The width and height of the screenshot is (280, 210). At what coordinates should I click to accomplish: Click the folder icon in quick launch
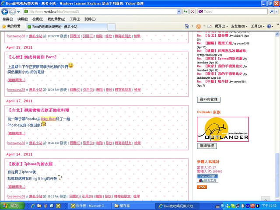39,206
